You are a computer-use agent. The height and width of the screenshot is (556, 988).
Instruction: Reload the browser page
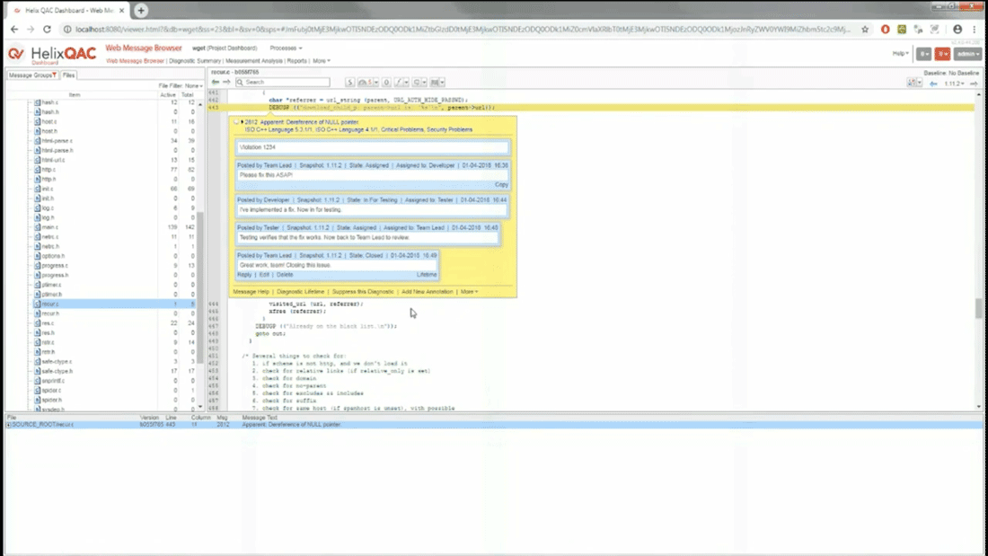[49, 29]
